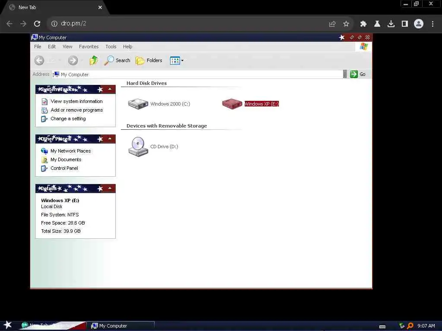Click the My Network Places icon

[x=44, y=151]
